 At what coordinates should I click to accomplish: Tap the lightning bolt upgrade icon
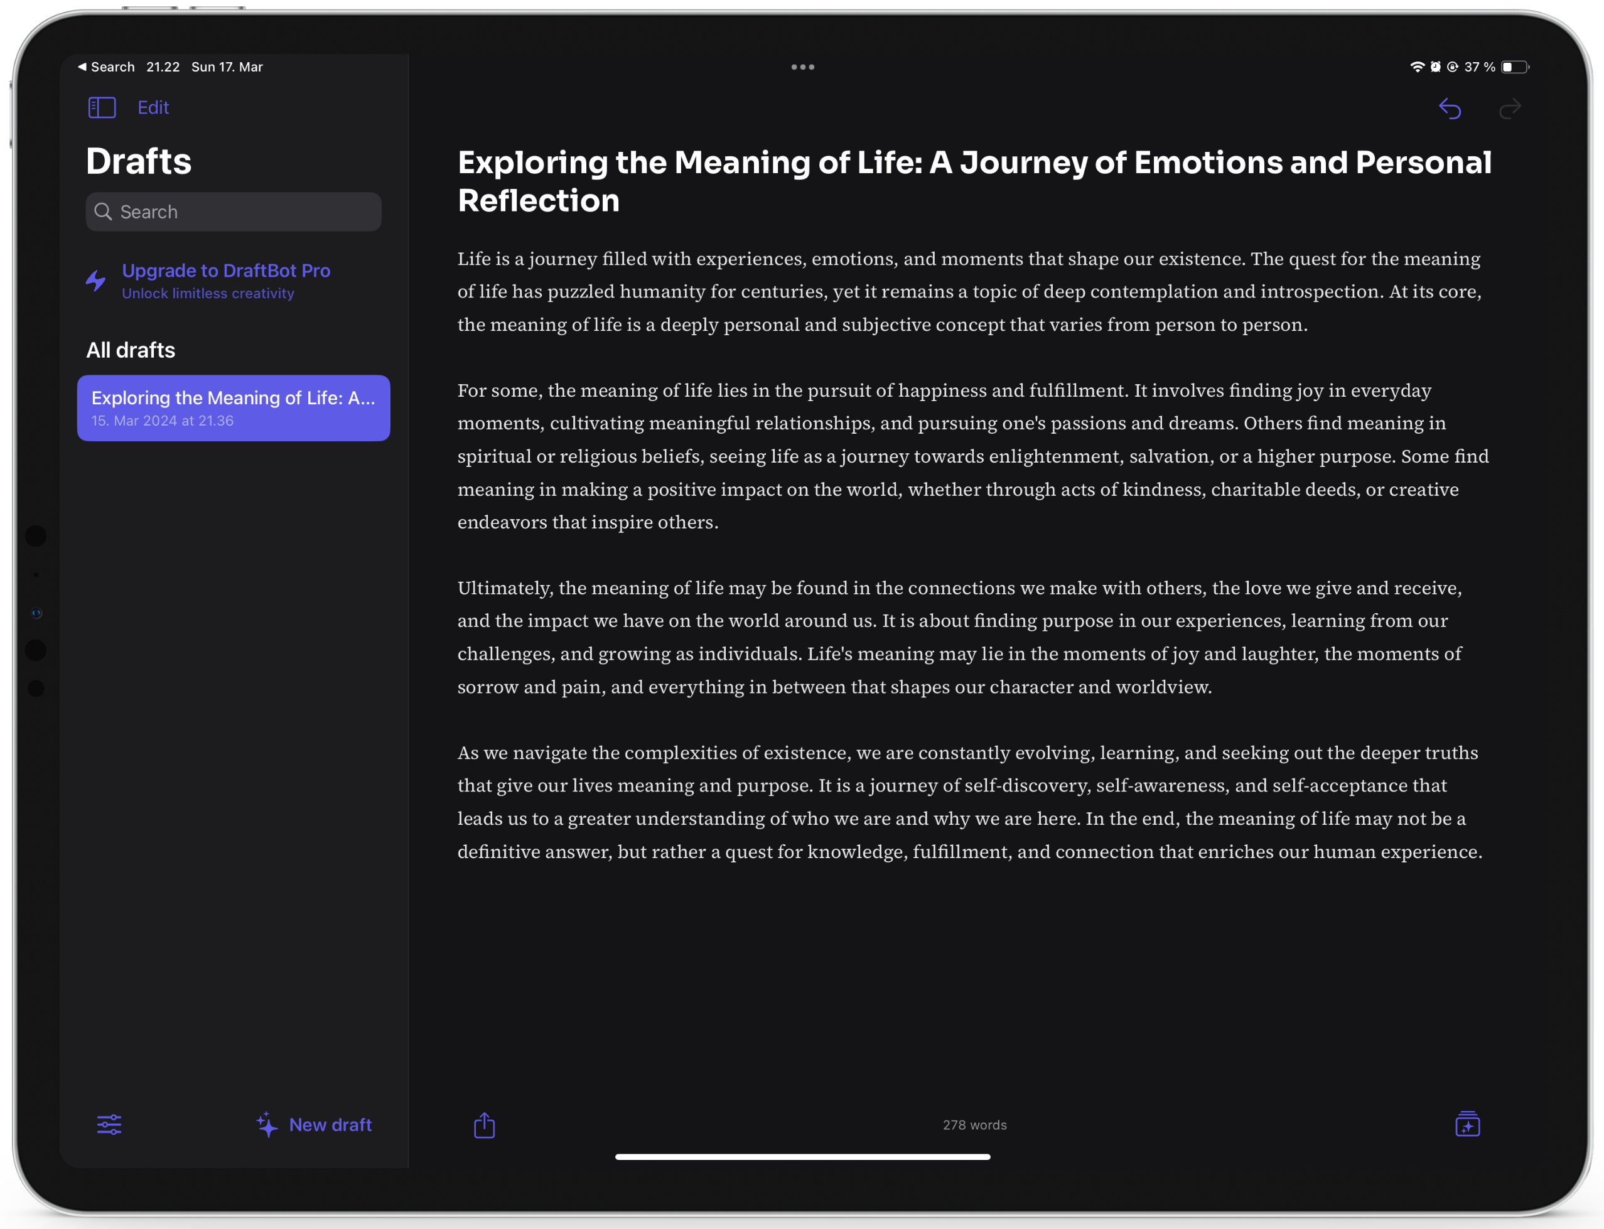tap(96, 280)
